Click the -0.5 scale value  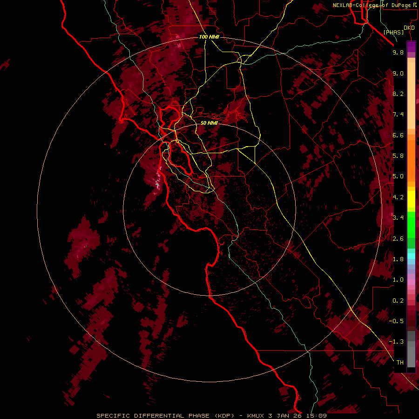click(x=396, y=321)
